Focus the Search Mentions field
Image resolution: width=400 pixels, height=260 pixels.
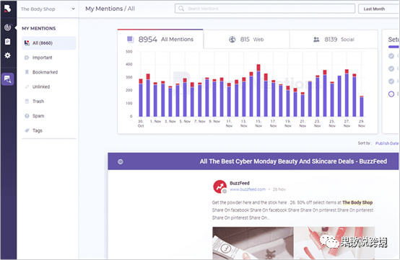point(265,9)
